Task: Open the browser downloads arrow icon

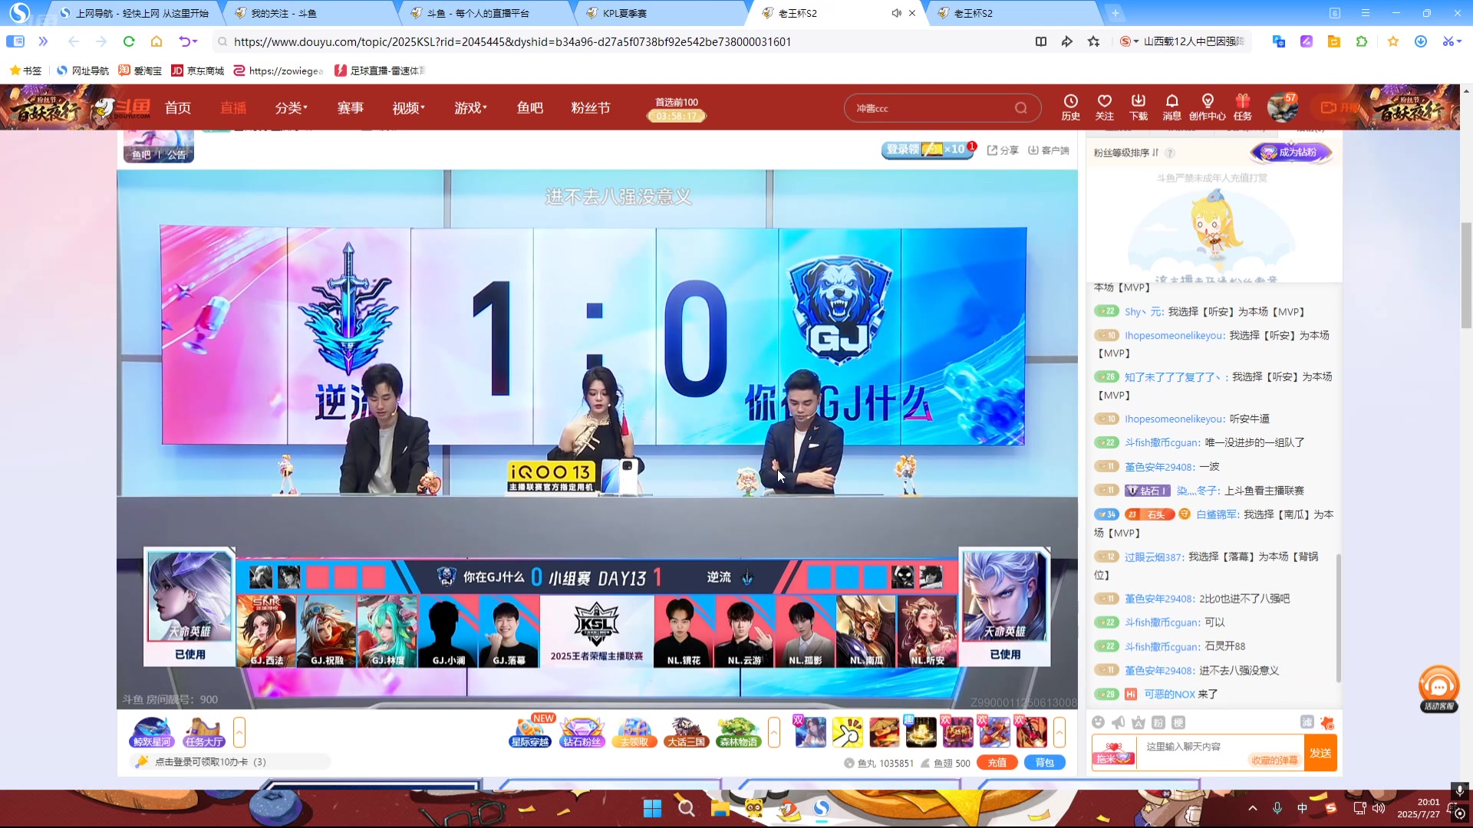Action: click(1421, 41)
